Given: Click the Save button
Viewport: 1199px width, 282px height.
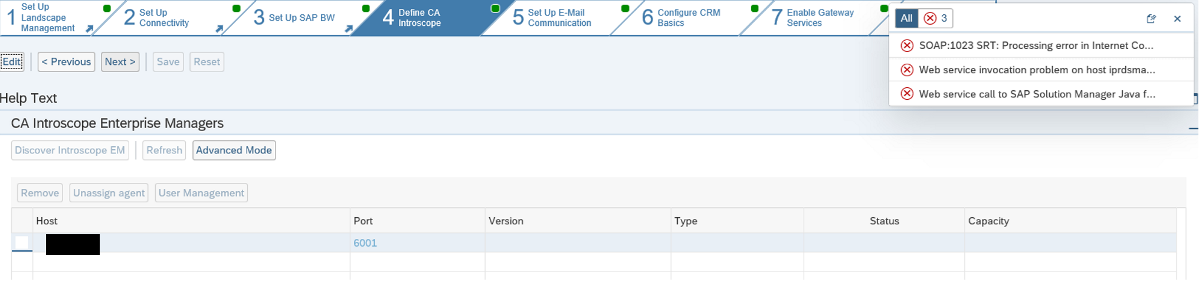Looking at the screenshot, I should point(168,62).
